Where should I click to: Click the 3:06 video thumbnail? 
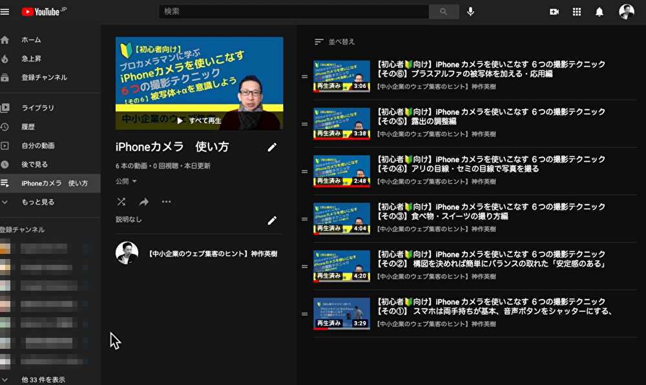click(x=342, y=76)
